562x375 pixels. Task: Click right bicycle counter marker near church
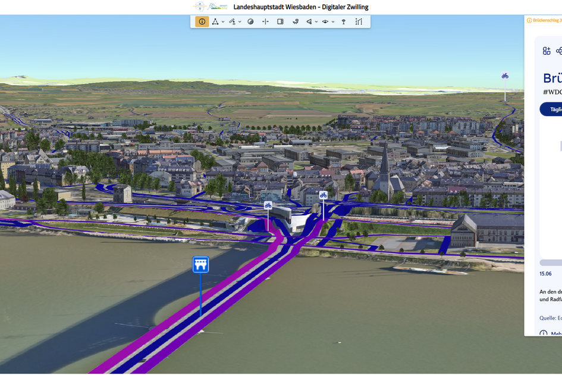(324, 195)
